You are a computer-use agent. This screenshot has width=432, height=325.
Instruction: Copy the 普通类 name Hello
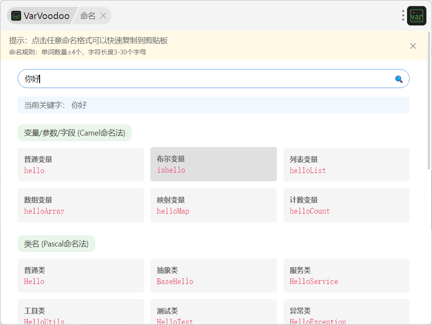pyautogui.click(x=81, y=275)
